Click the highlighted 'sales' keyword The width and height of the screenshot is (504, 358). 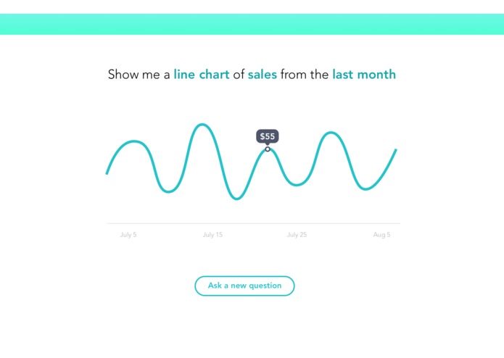tap(263, 75)
